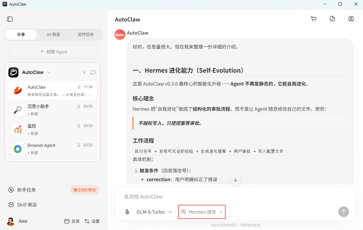The image size is (363, 230).
Task: Click the 反馈 envelope icon
Action: 67,221
